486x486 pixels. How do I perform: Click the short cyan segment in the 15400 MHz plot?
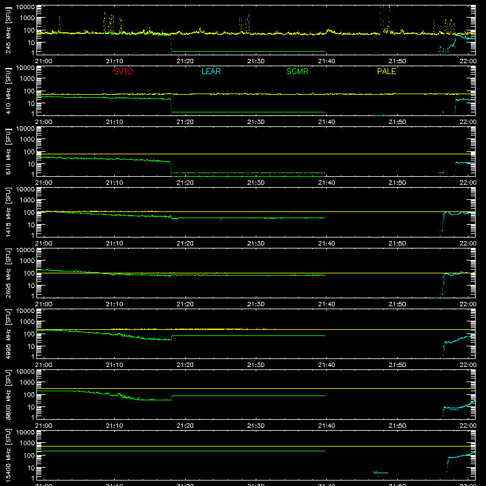pos(381,473)
